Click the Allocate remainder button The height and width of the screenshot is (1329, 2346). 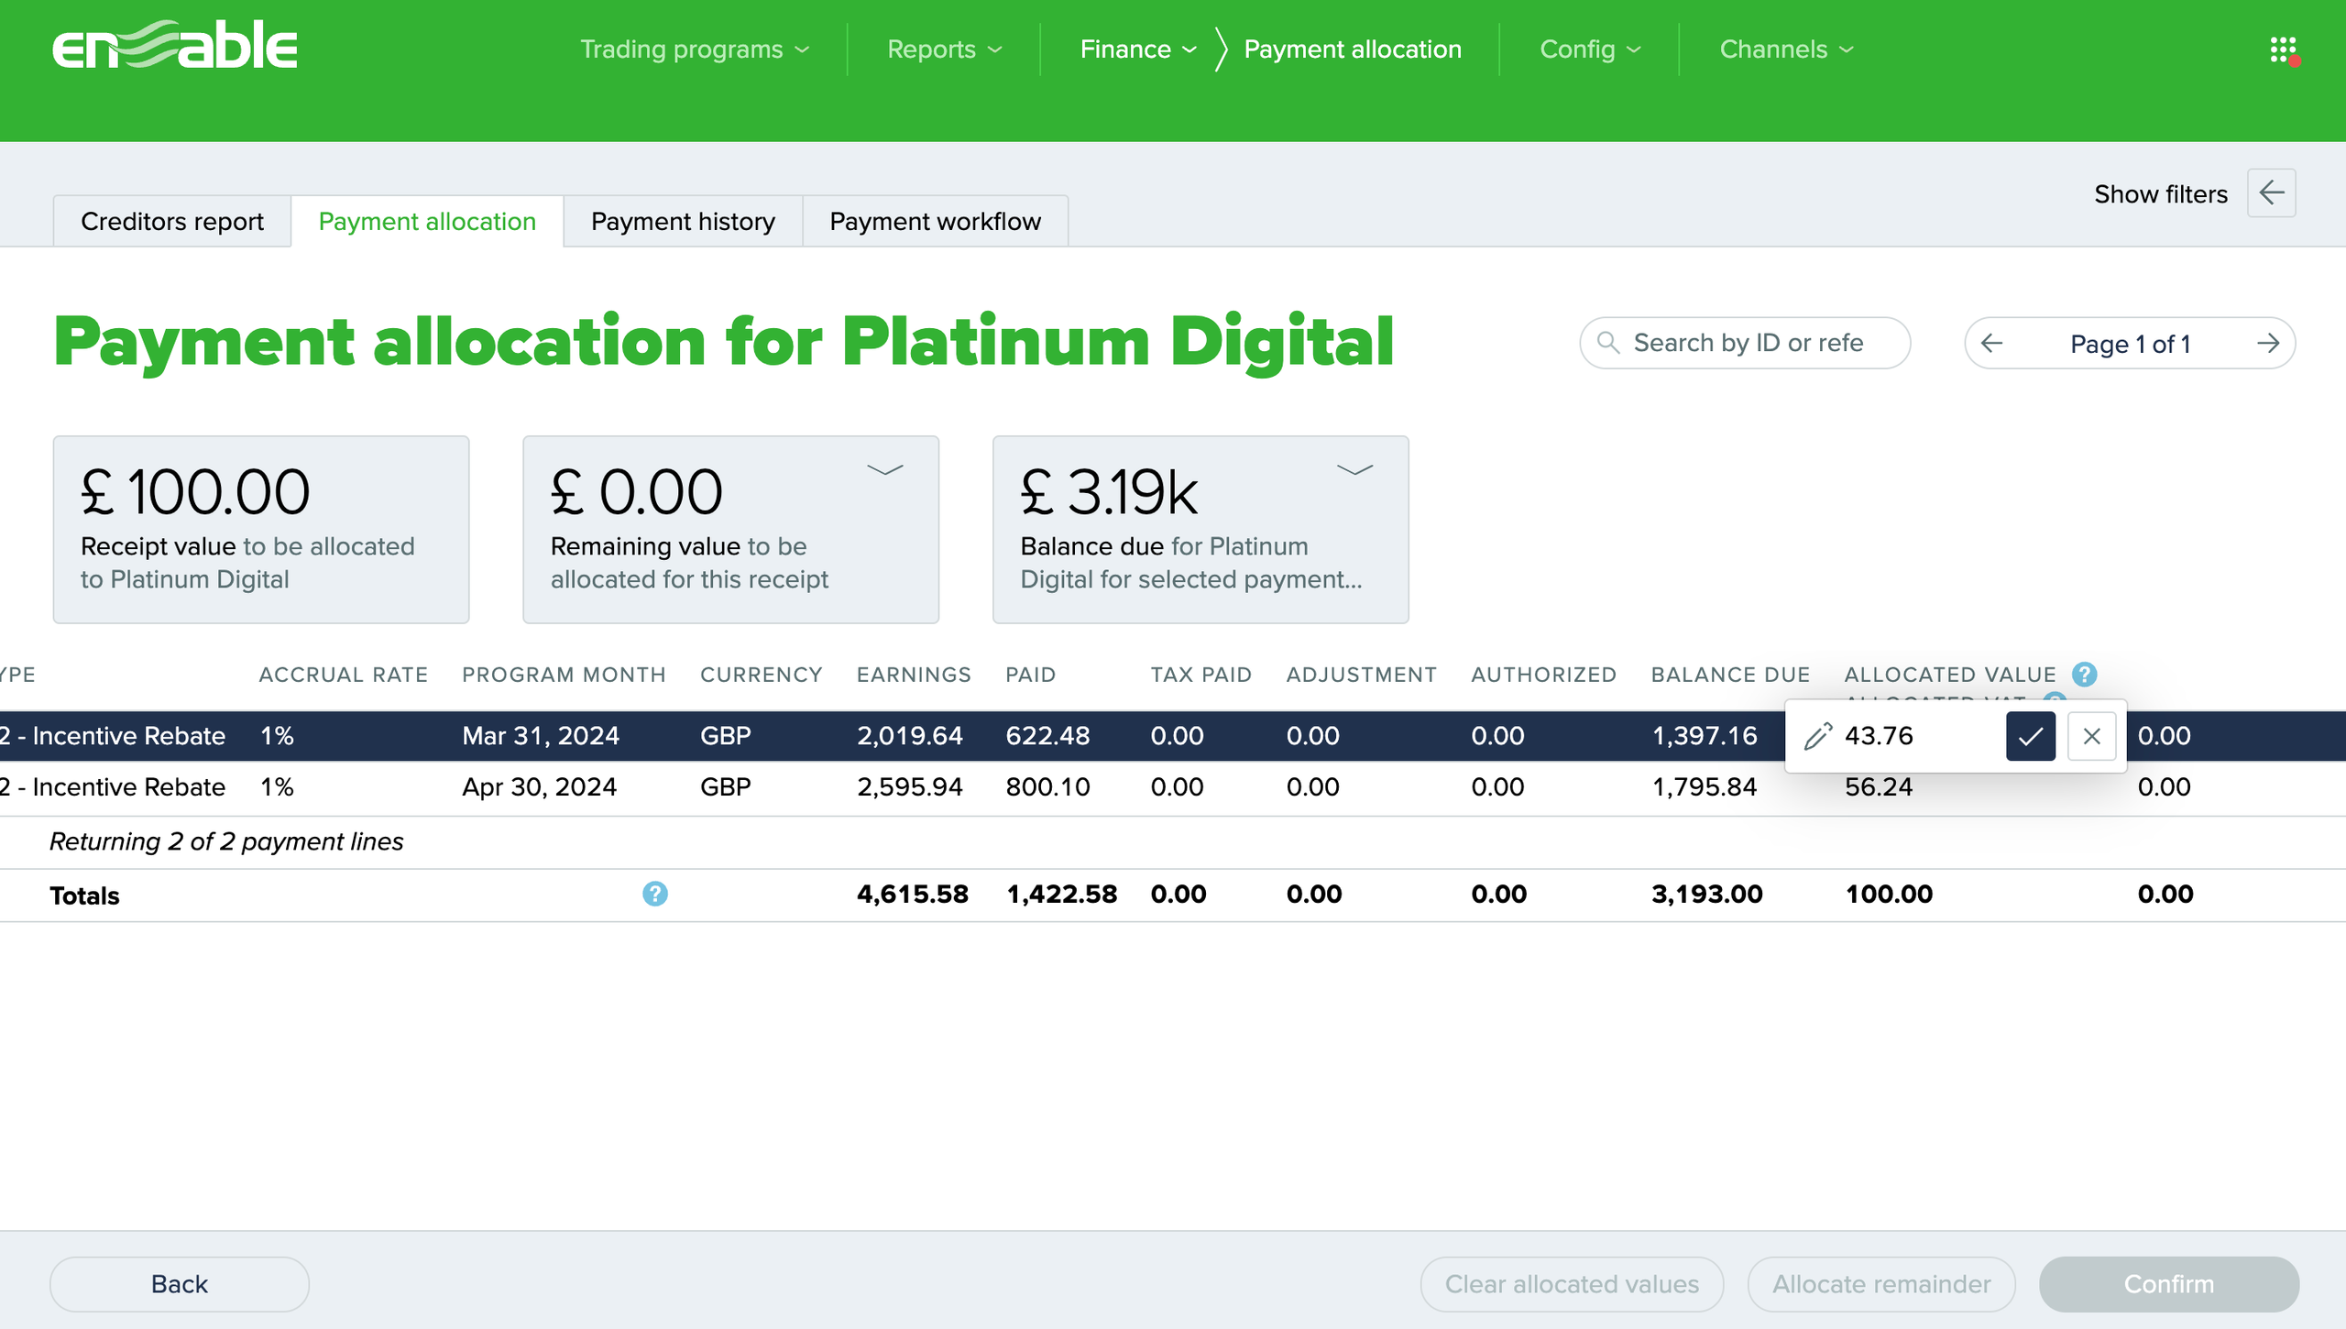pos(1881,1284)
